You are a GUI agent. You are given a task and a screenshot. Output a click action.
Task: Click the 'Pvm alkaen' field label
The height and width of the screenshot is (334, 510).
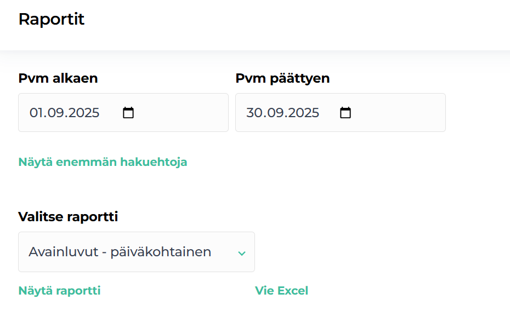58,78
